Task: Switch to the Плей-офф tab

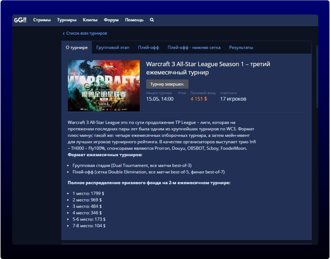Action: (x=148, y=47)
